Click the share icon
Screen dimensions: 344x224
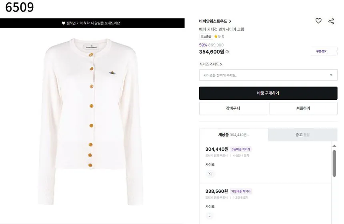pos(331,21)
